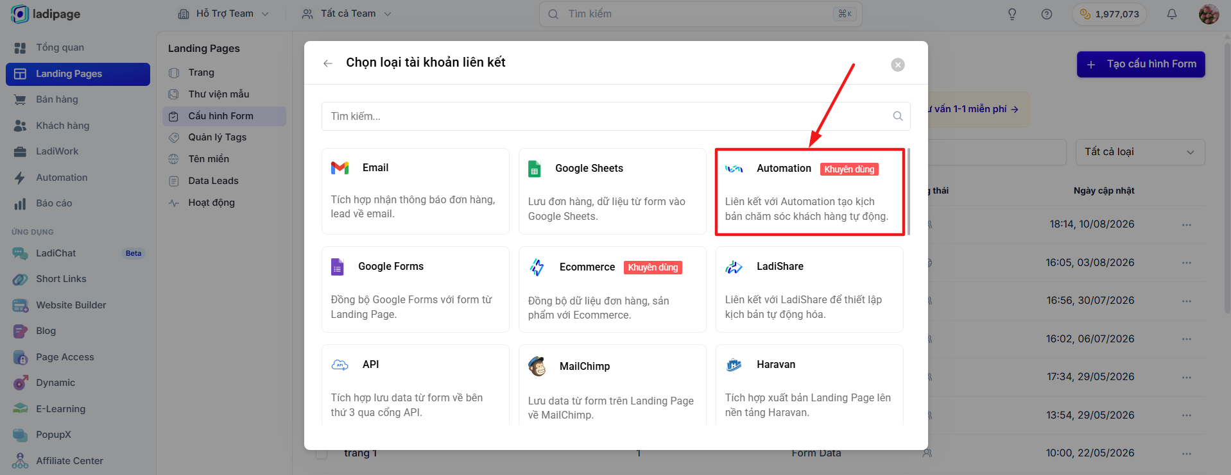Open the help question mark icon
Viewport: 1231px width, 475px height.
coord(1047,14)
